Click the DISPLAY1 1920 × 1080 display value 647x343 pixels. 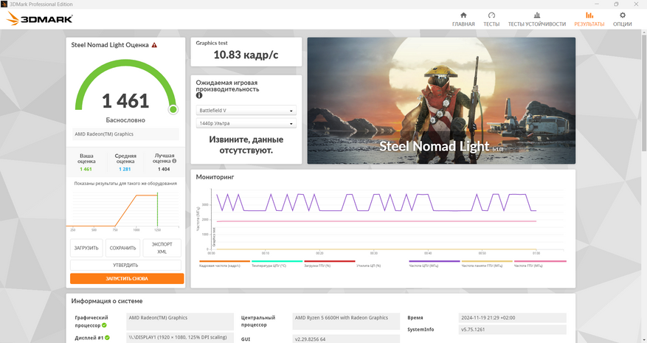tap(180, 337)
